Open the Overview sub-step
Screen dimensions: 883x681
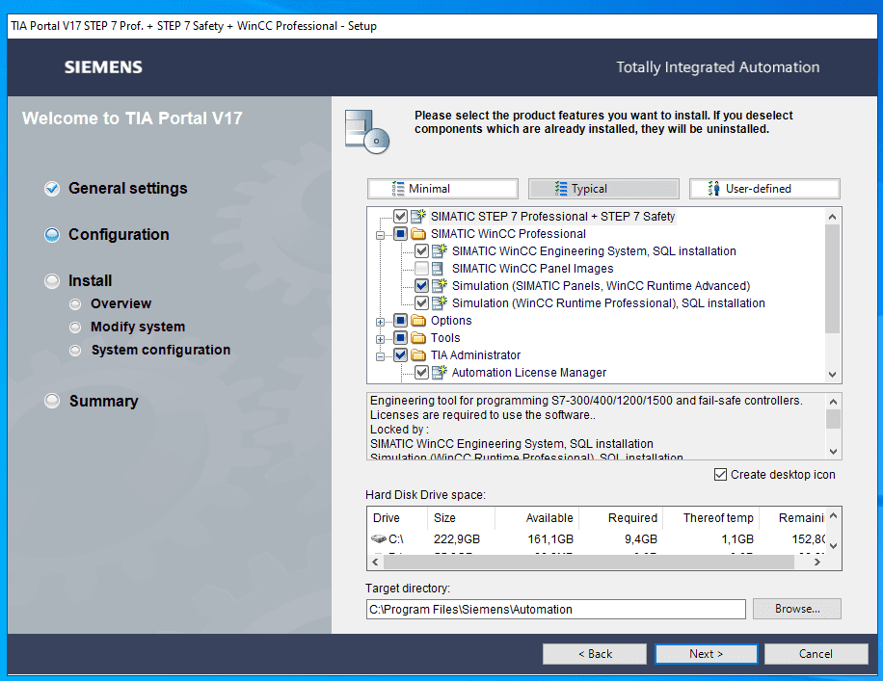pyautogui.click(x=110, y=304)
